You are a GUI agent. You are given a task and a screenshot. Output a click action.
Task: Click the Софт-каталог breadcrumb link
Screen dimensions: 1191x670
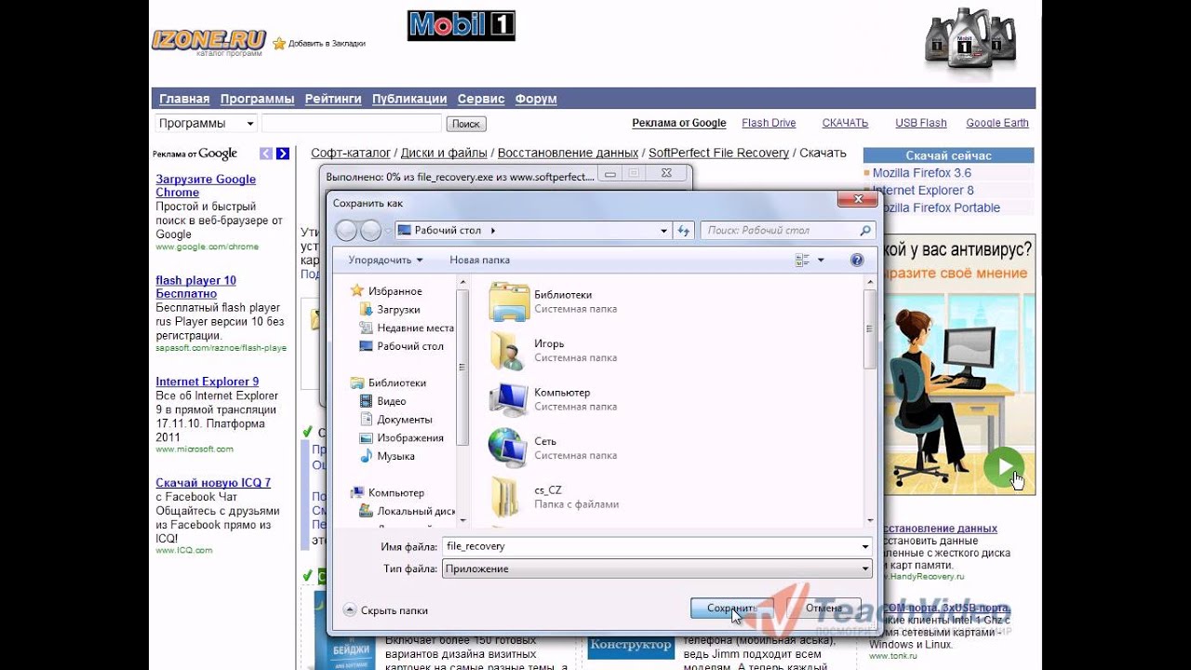tap(351, 153)
